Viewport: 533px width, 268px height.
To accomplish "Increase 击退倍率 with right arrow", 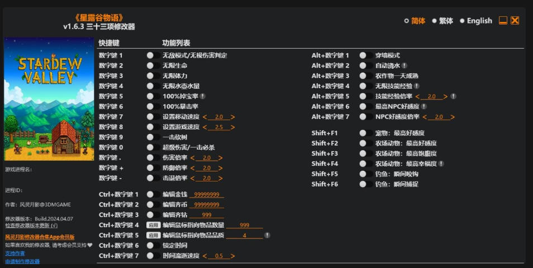I will [x=220, y=178].
